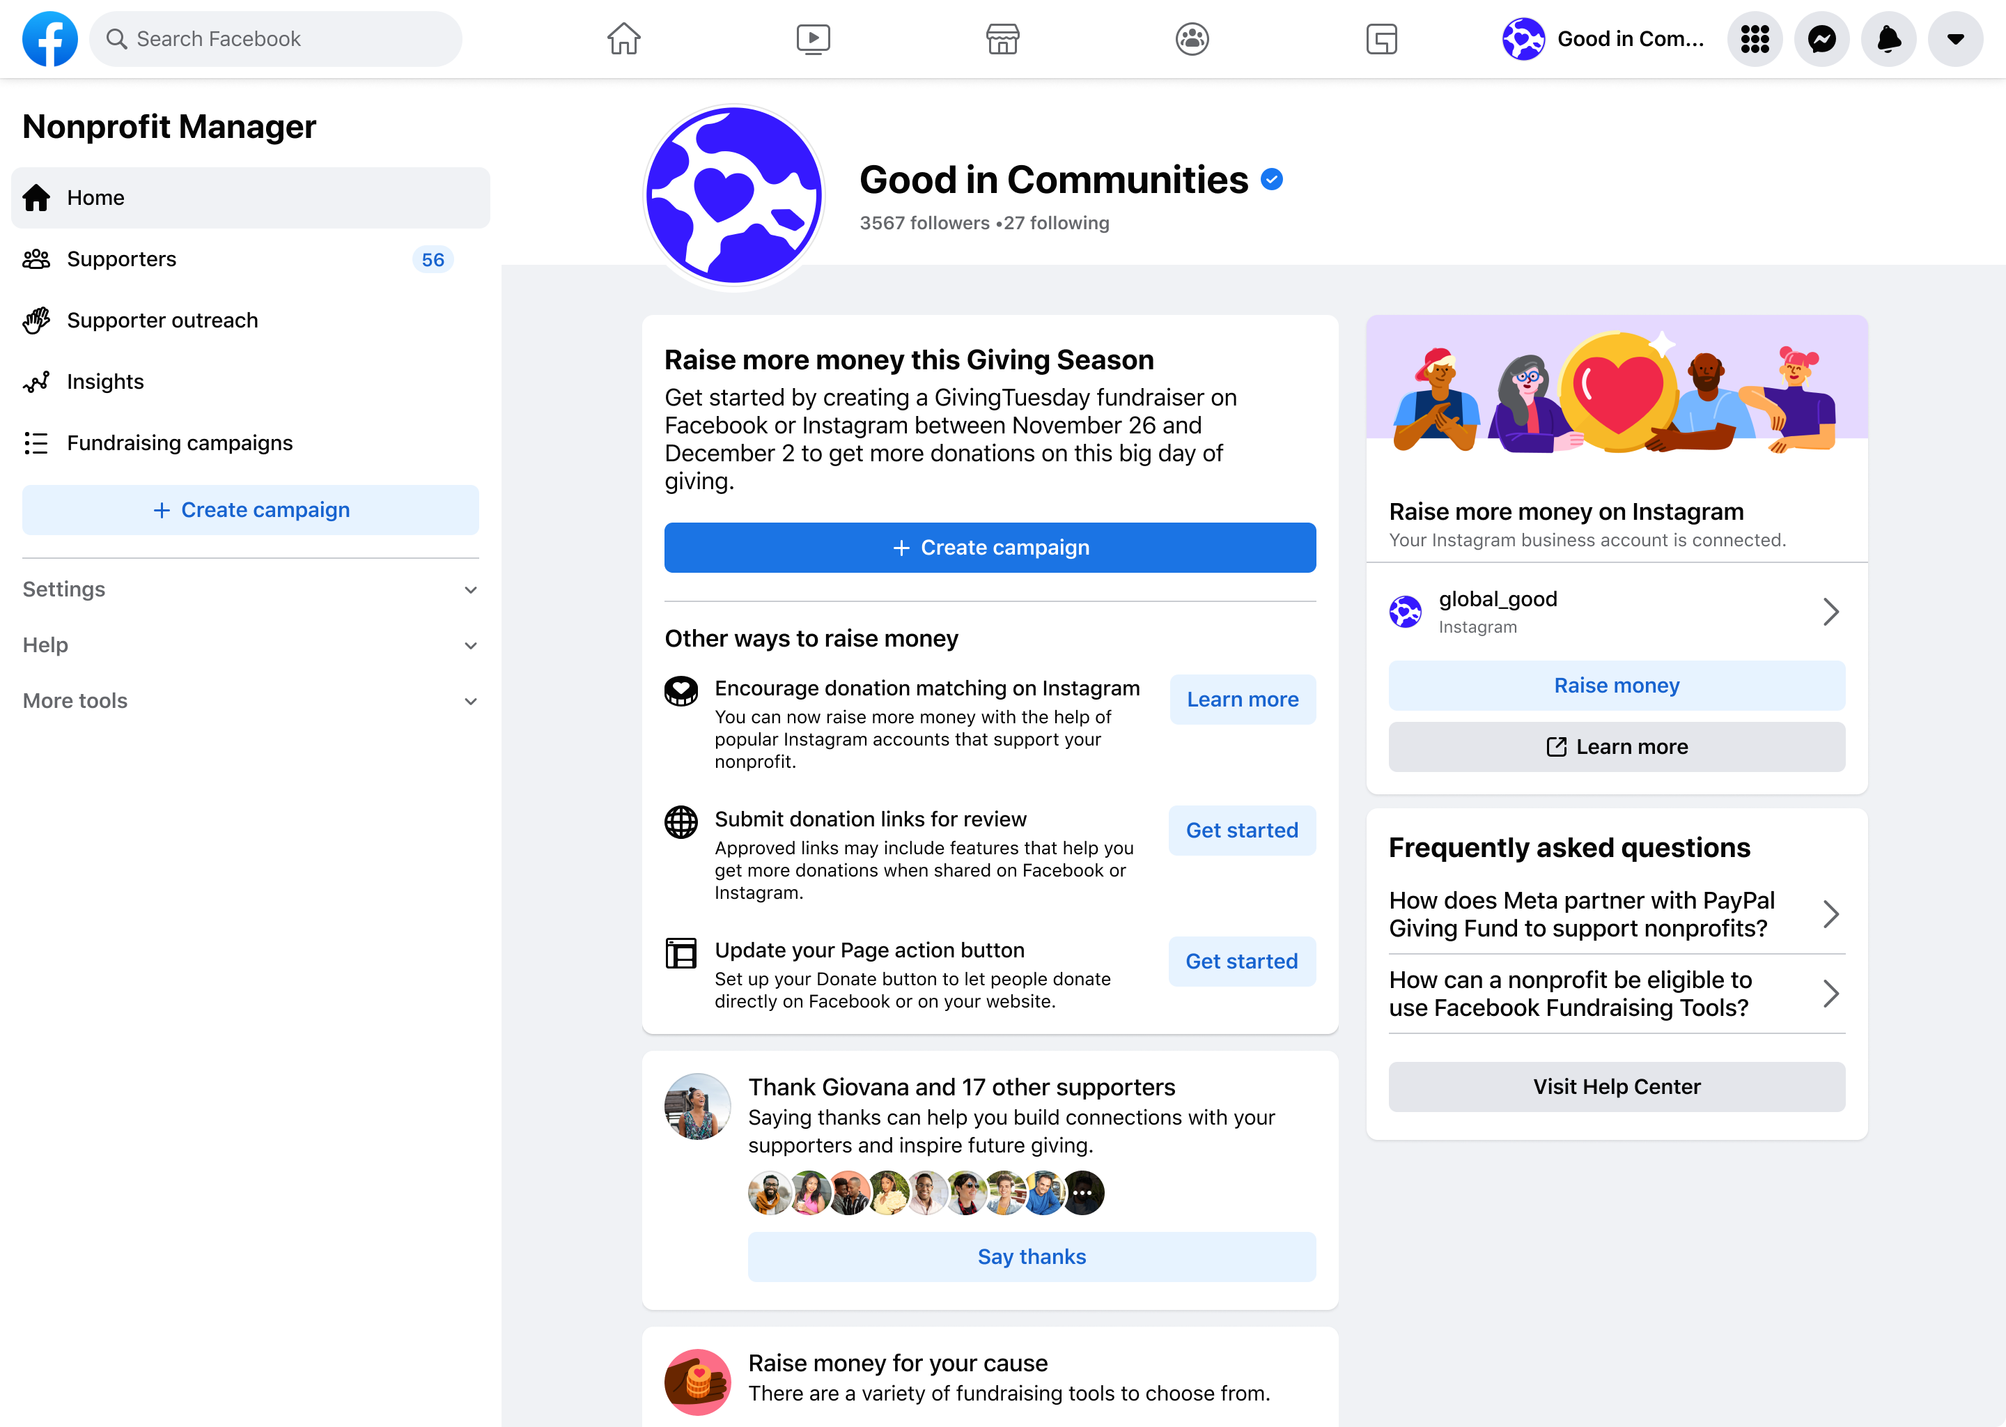This screenshot has height=1427, width=2006.
Task: Click Learn more with external link icon
Action: [x=1617, y=747]
